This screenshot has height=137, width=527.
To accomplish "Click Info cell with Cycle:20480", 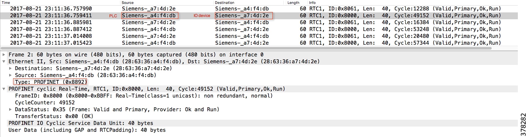I will click(405, 36).
